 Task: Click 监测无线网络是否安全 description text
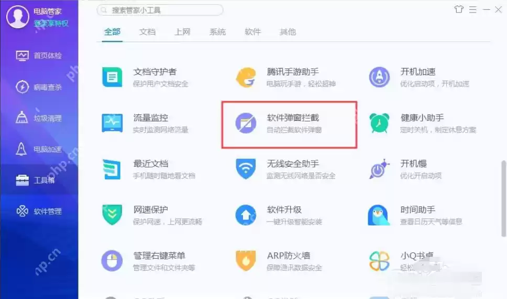click(301, 176)
